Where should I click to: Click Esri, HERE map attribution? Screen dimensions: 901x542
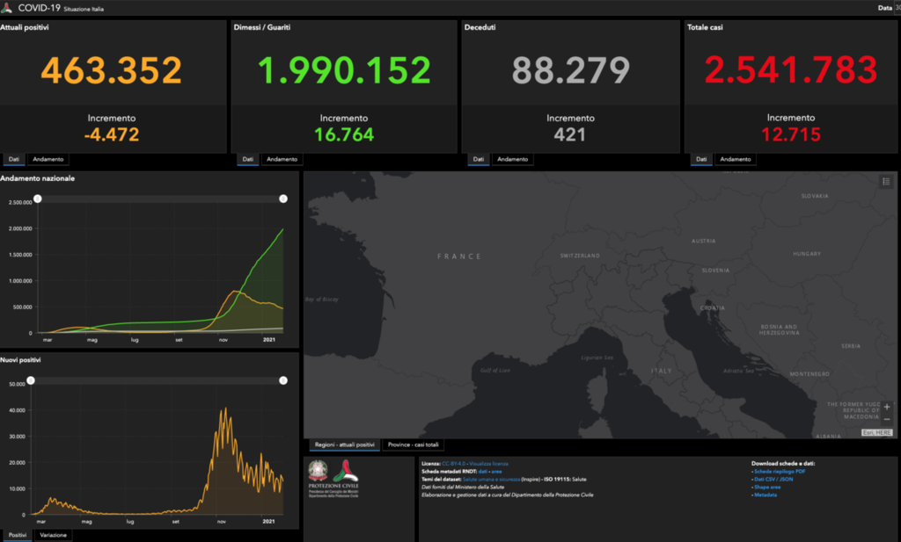coord(876,432)
